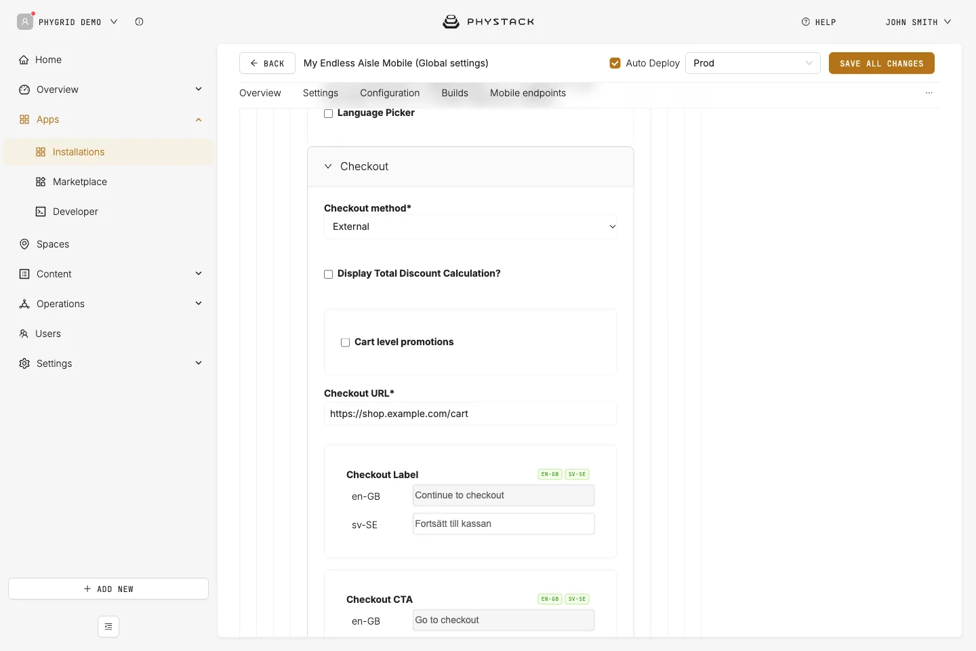
Task: Click the Operations icon
Action: pyautogui.click(x=24, y=304)
